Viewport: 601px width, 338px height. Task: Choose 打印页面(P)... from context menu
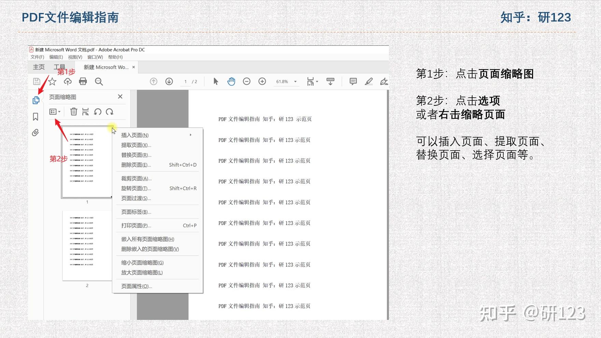(x=157, y=226)
